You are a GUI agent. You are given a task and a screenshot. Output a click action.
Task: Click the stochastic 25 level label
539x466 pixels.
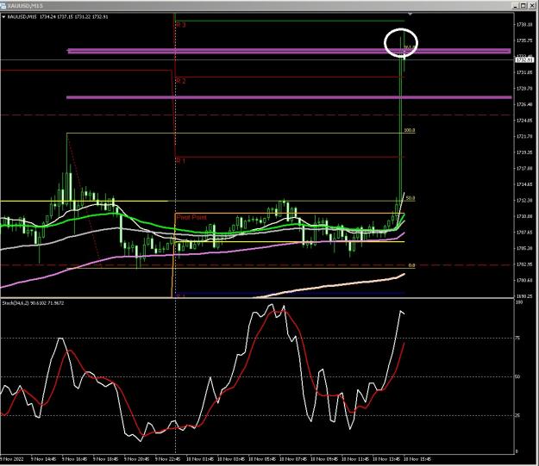pyautogui.click(x=518, y=415)
